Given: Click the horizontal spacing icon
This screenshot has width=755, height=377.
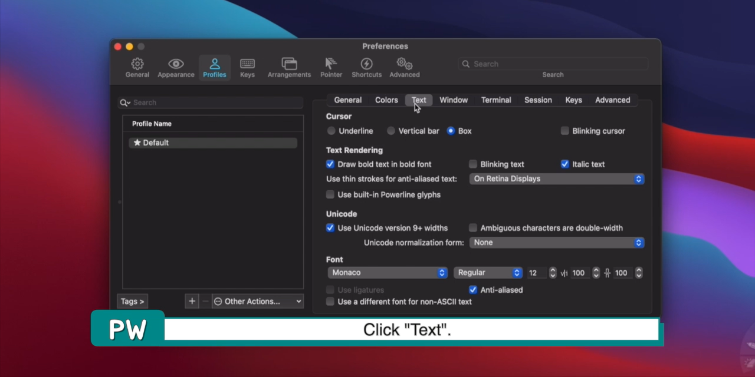Looking at the screenshot, I should pos(564,273).
